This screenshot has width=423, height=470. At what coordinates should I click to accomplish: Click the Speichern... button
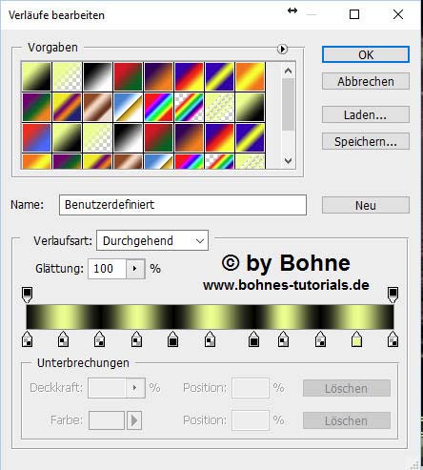point(366,141)
